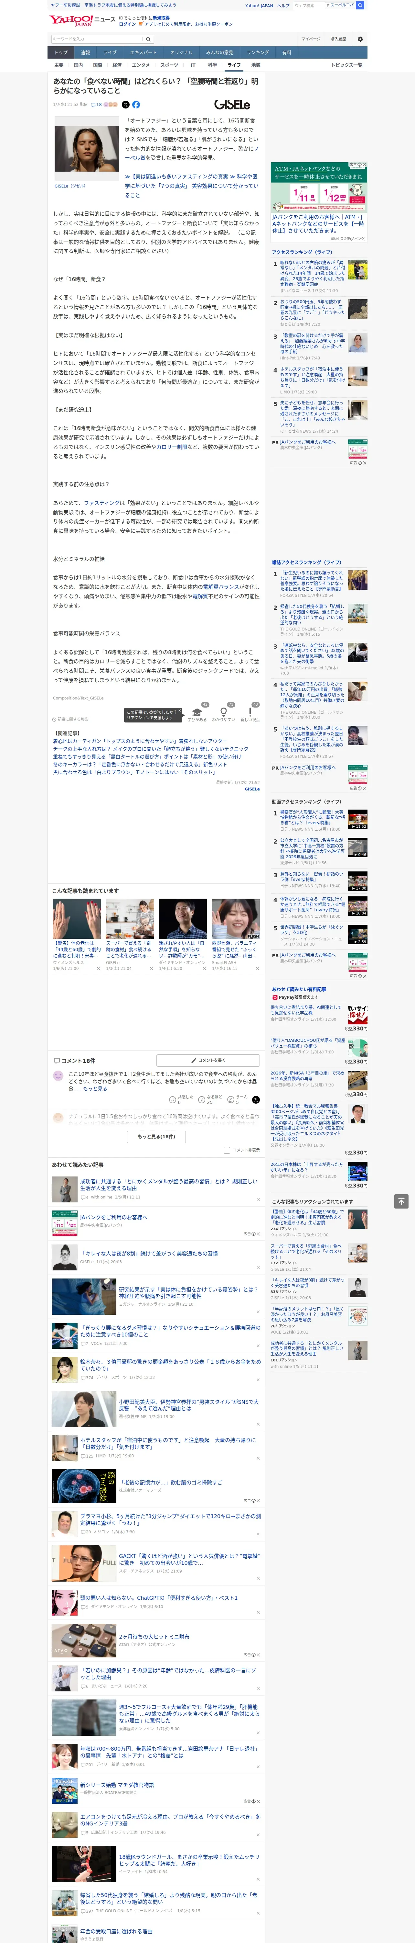Close the reaction prompt tooltip
The width and height of the screenshot is (415, 1943).
181,711
